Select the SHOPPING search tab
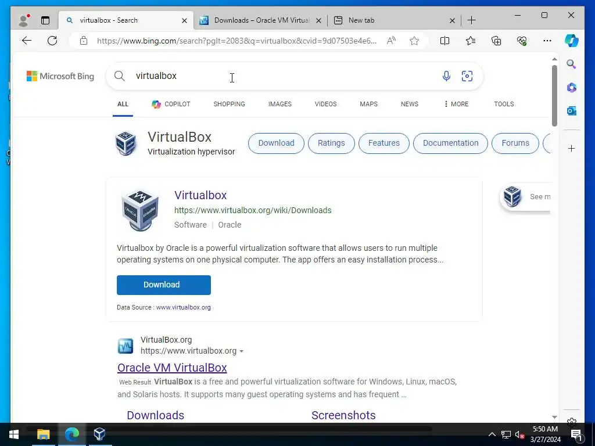The image size is (595, 446). tap(229, 104)
